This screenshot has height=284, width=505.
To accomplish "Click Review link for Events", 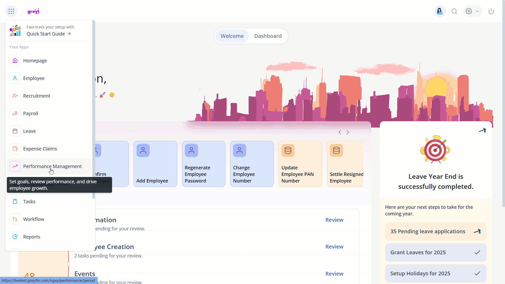I will pyautogui.click(x=334, y=273).
